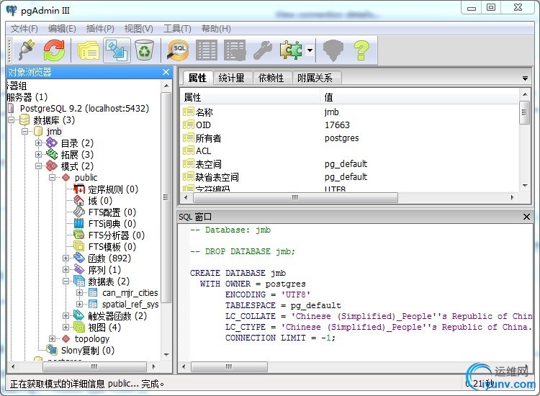This screenshot has width=540, height=396.
Task: Click the create-object toolbar icon
Action: pos(117,50)
